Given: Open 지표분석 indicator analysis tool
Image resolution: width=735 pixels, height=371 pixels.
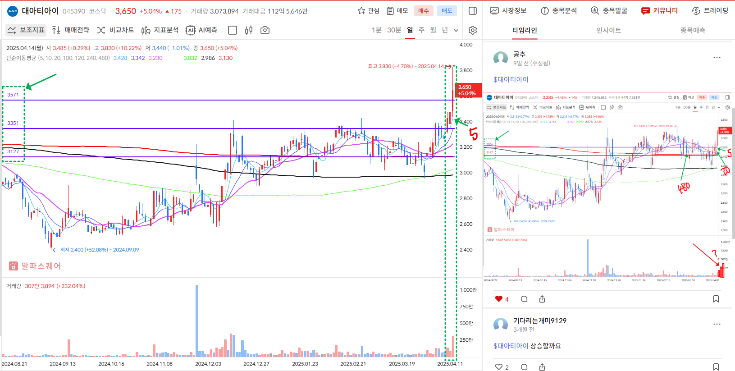Looking at the screenshot, I should tap(160, 30).
